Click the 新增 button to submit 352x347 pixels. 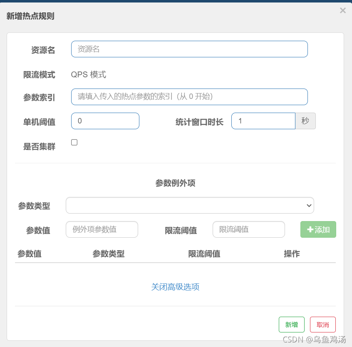(x=291, y=325)
